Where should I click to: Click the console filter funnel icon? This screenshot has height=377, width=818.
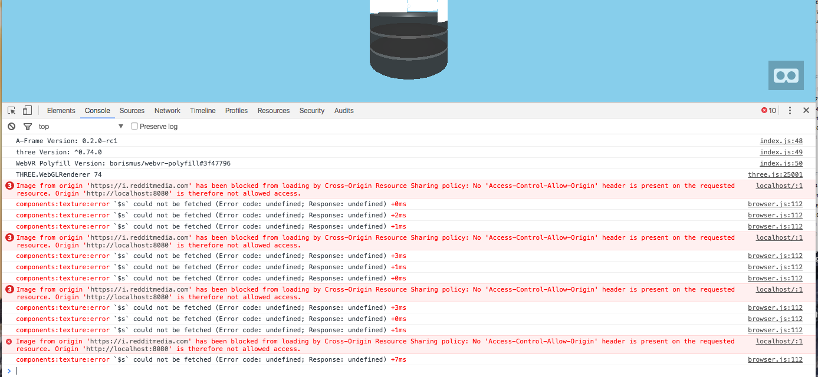[27, 126]
